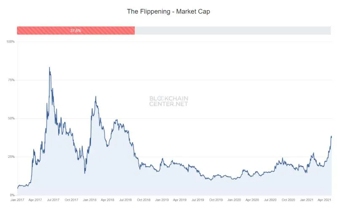337x205 pixels.
Task: Click the "Jul 2020" x-axis label
Action: point(270,200)
